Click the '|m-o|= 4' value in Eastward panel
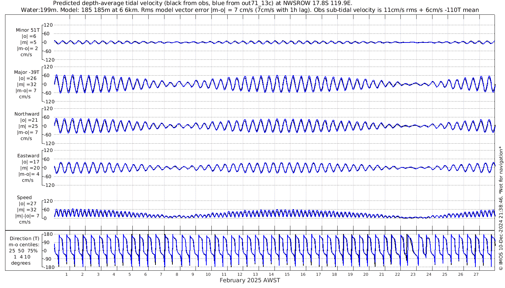The height and width of the screenshot is (288, 505). 28,174
